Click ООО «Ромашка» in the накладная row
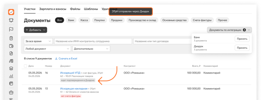Screen dimensions: 261x100 tap(134, 89)
